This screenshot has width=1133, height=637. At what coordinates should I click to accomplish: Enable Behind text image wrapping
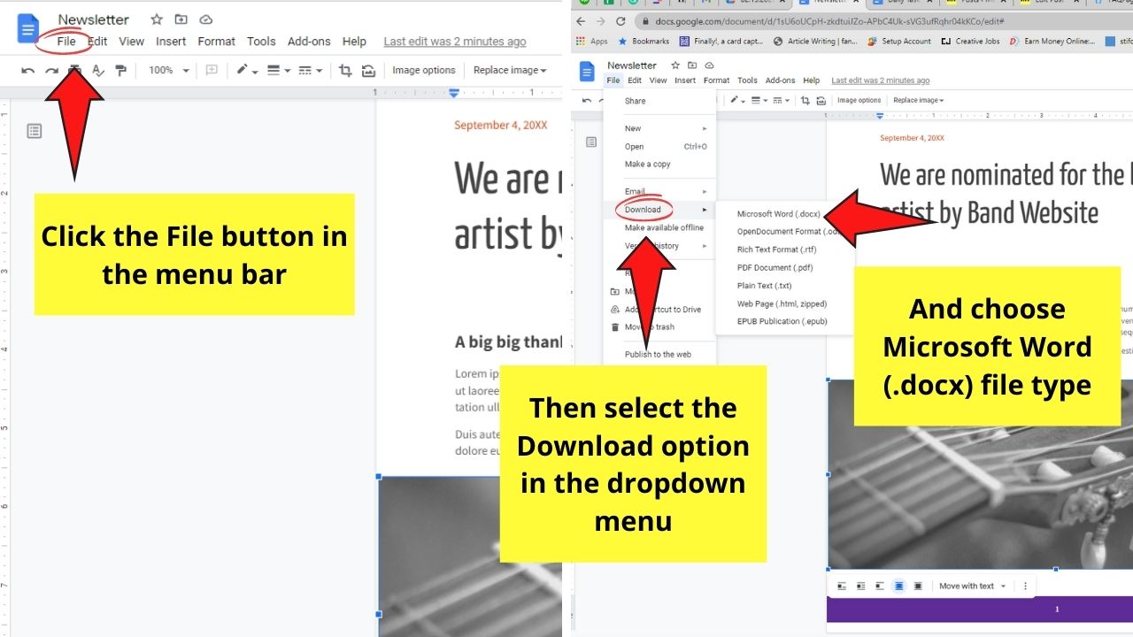[x=898, y=586]
